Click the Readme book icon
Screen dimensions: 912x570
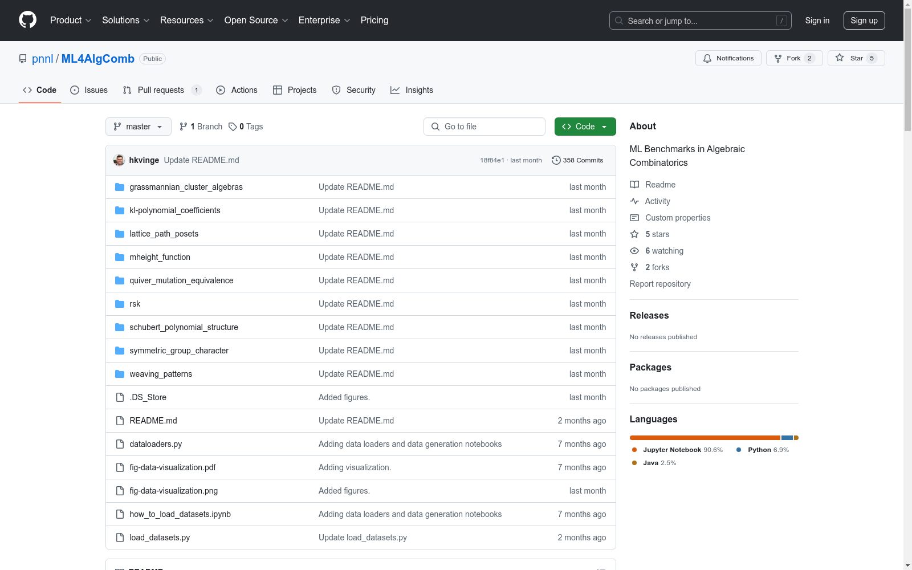click(x=634, y=185)
